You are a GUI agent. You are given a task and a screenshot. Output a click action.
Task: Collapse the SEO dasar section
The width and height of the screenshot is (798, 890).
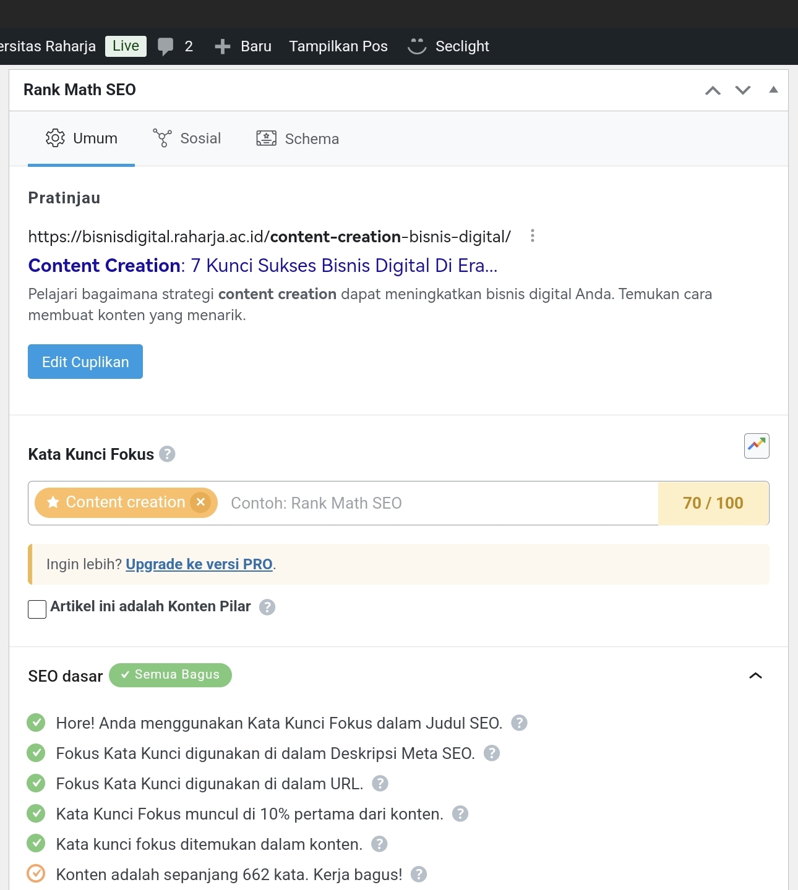point(755,676)
